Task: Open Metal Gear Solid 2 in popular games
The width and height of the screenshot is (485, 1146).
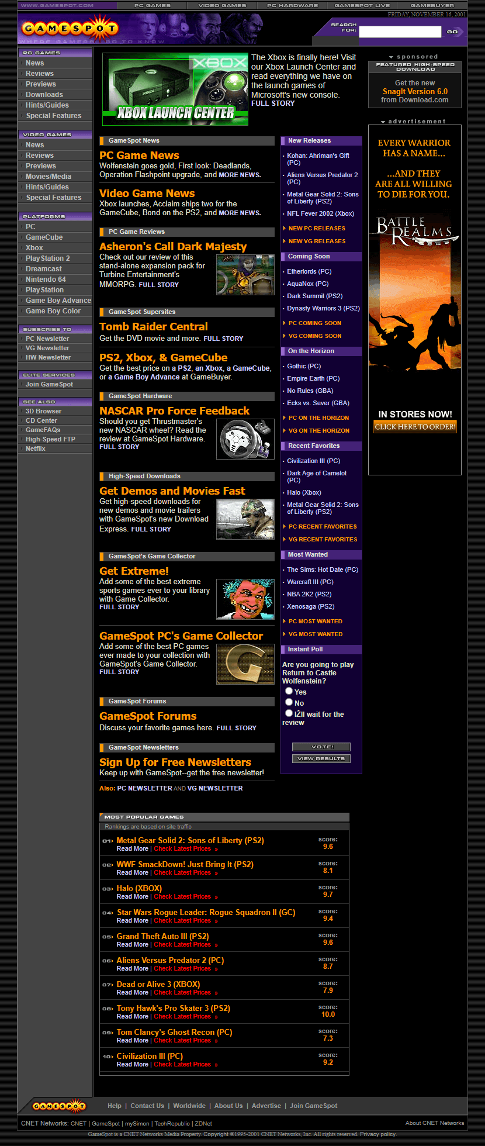Action: coord(190,841)
